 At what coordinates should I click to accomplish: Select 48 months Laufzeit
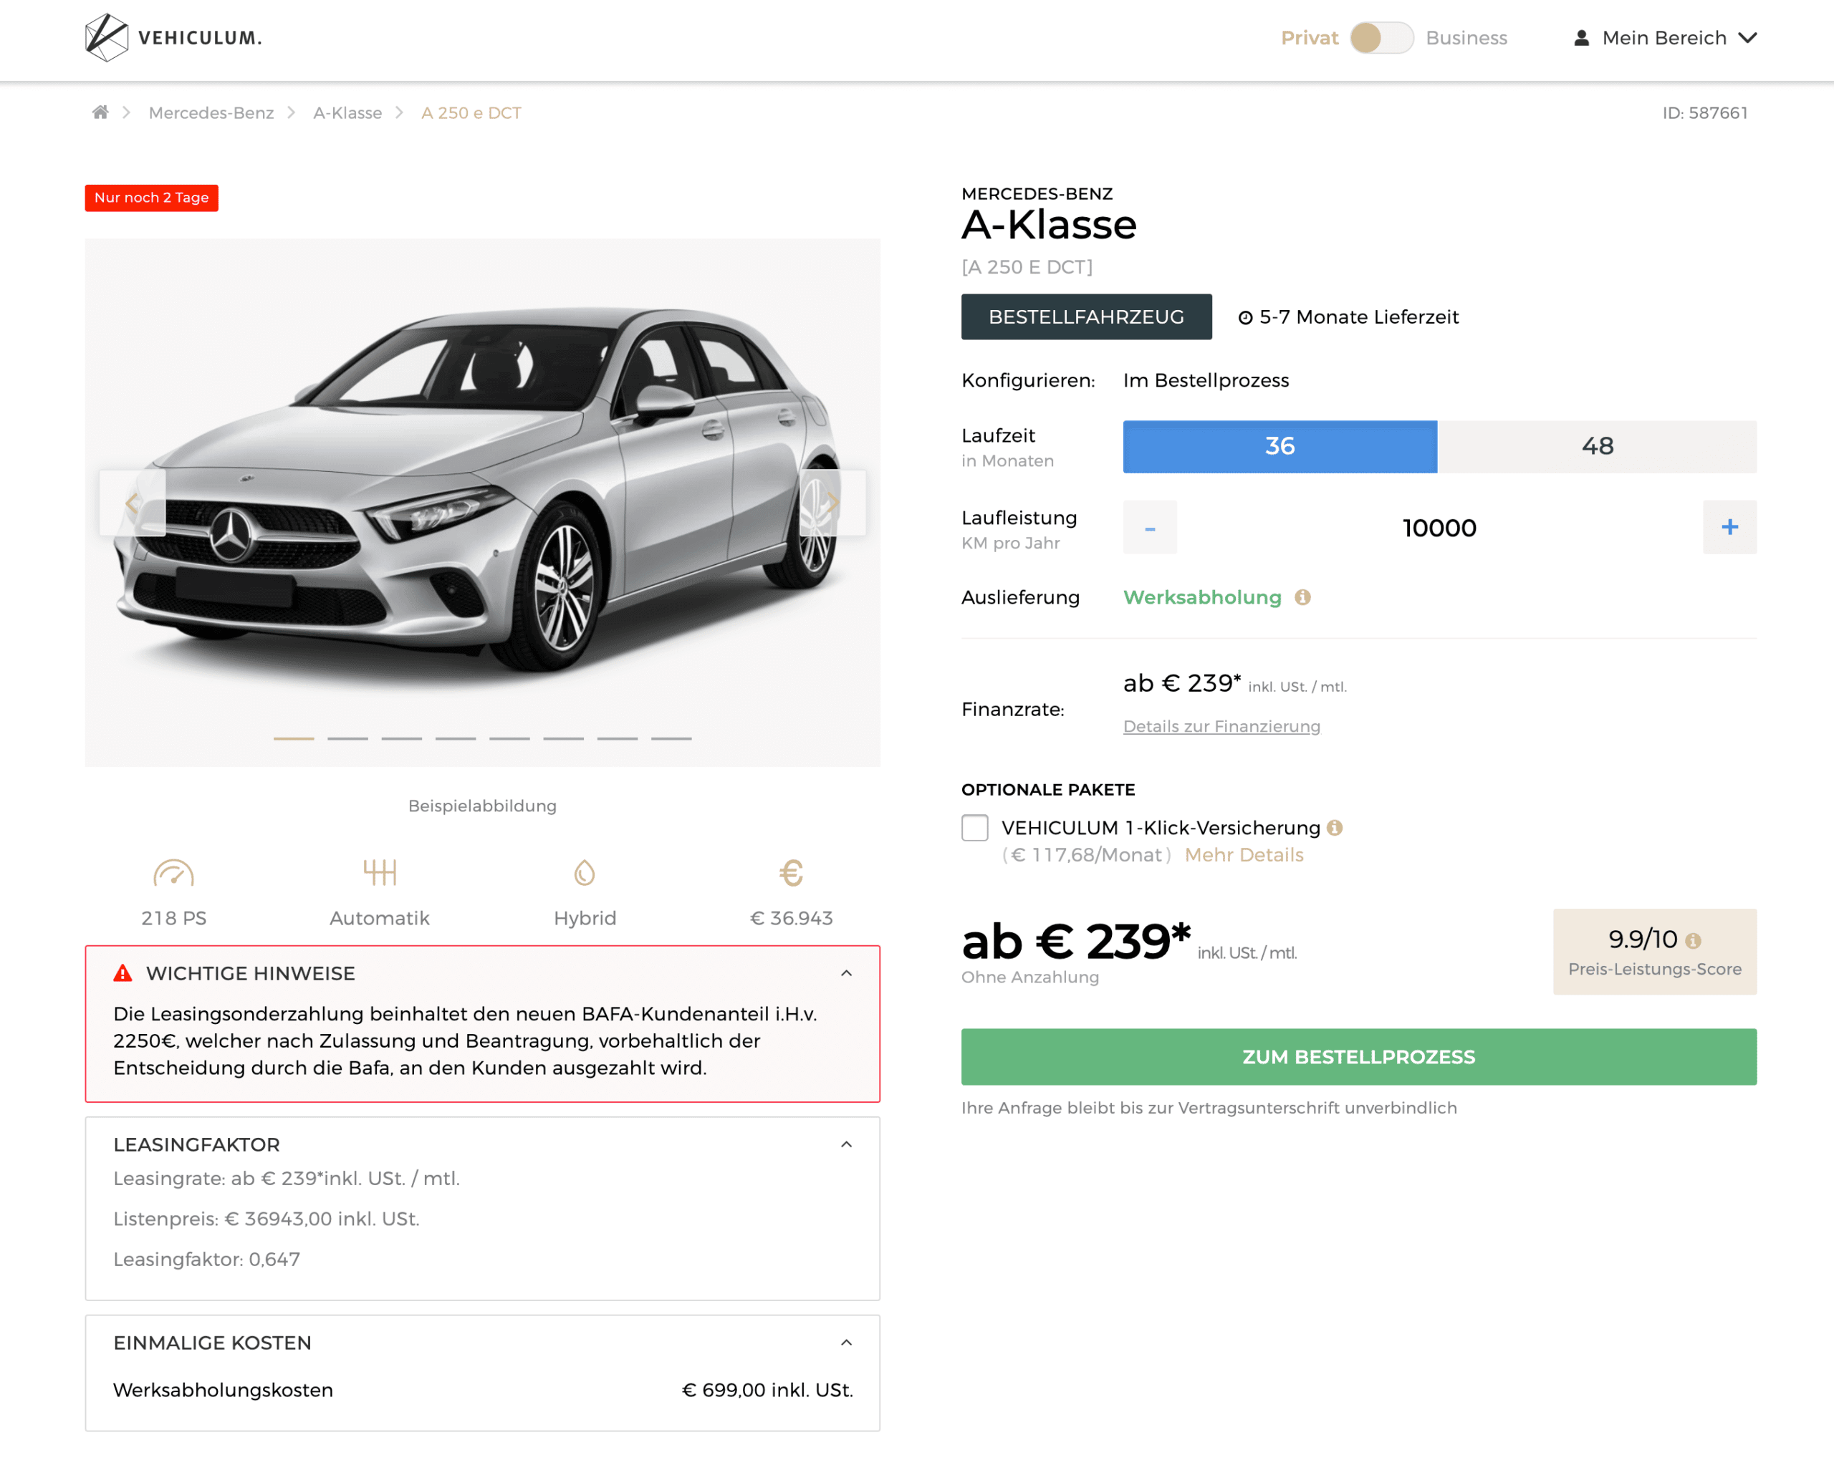click(1598, 446)
